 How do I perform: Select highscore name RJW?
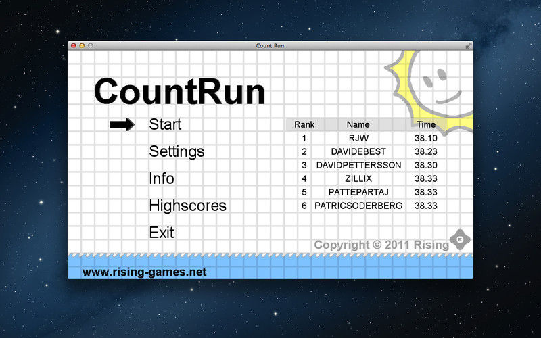point(358,138)
